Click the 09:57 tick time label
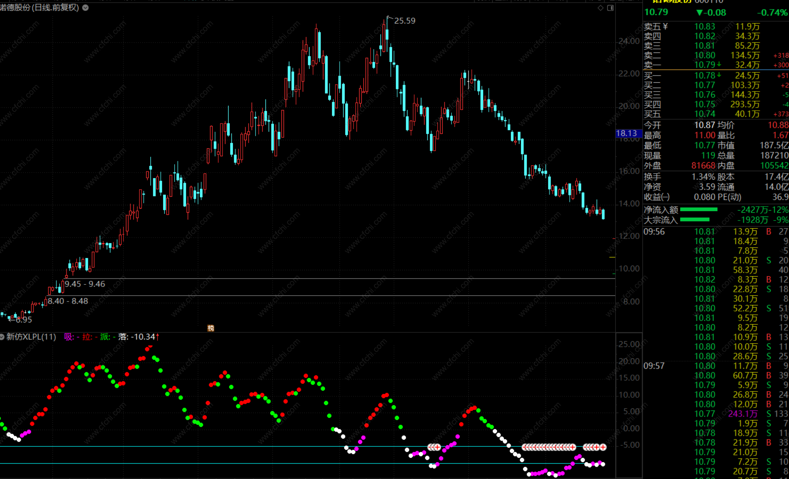Viewport: 789px width, 479px height. 654,366
